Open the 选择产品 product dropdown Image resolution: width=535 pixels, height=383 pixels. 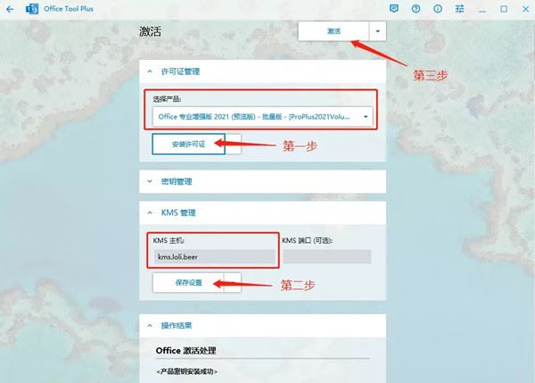[262, 116]
